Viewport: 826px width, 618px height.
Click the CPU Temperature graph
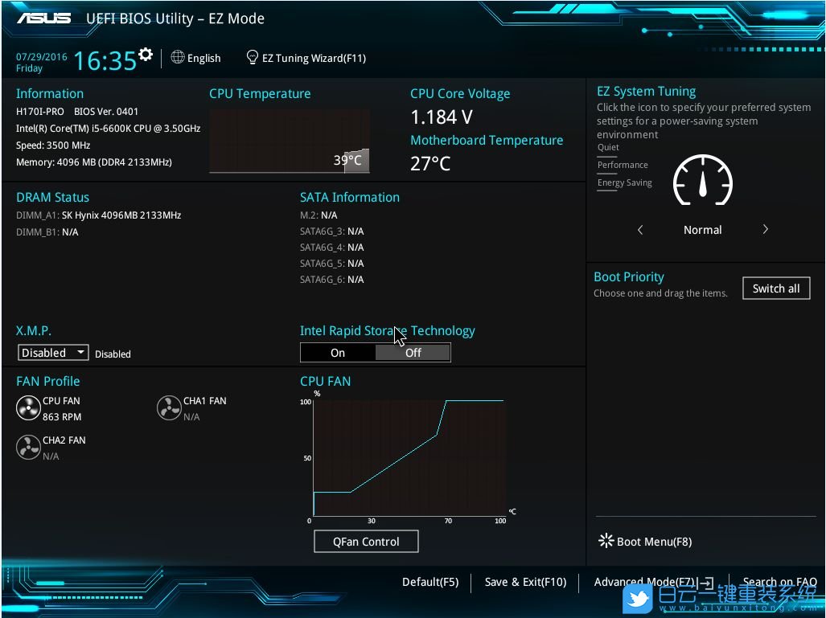pyautogui.click(x=290, y=141)
